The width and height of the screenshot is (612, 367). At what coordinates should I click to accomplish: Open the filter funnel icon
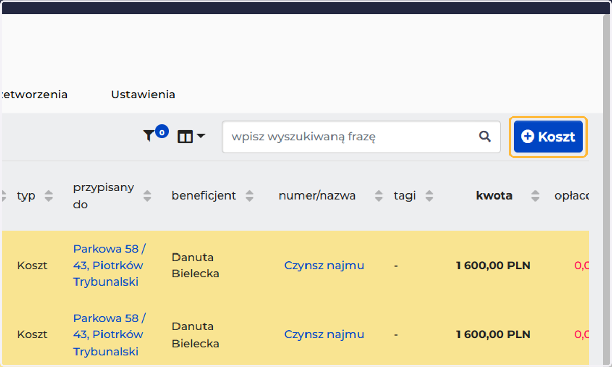click(148, 136)
